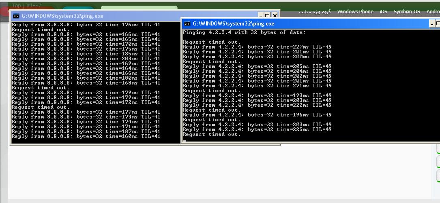440x203 pixels.
Task: Open system menu icon of 8.8.8.8 ping window
Action: [x=16, y=16]
